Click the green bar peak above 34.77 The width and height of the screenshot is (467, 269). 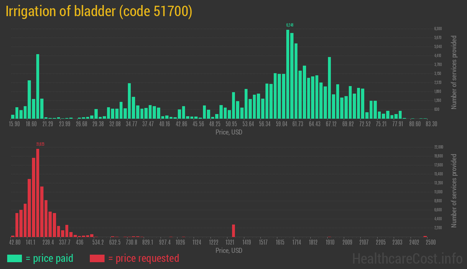pyautogui.click(x=129, y=101)
